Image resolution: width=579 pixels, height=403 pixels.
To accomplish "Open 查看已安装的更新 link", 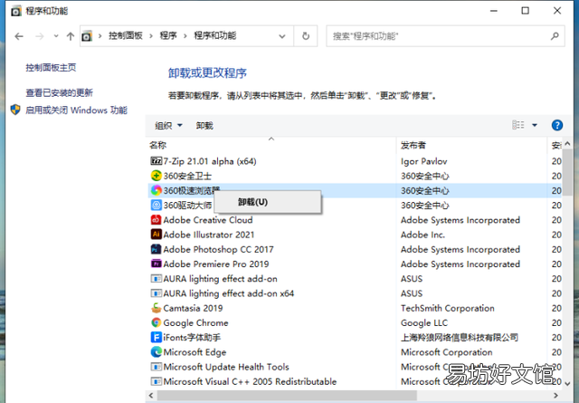I will 59,92.
